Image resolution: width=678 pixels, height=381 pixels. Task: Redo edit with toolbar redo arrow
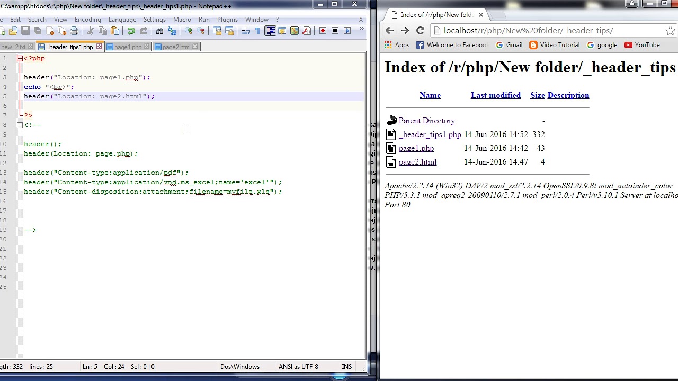coord(144,31)
